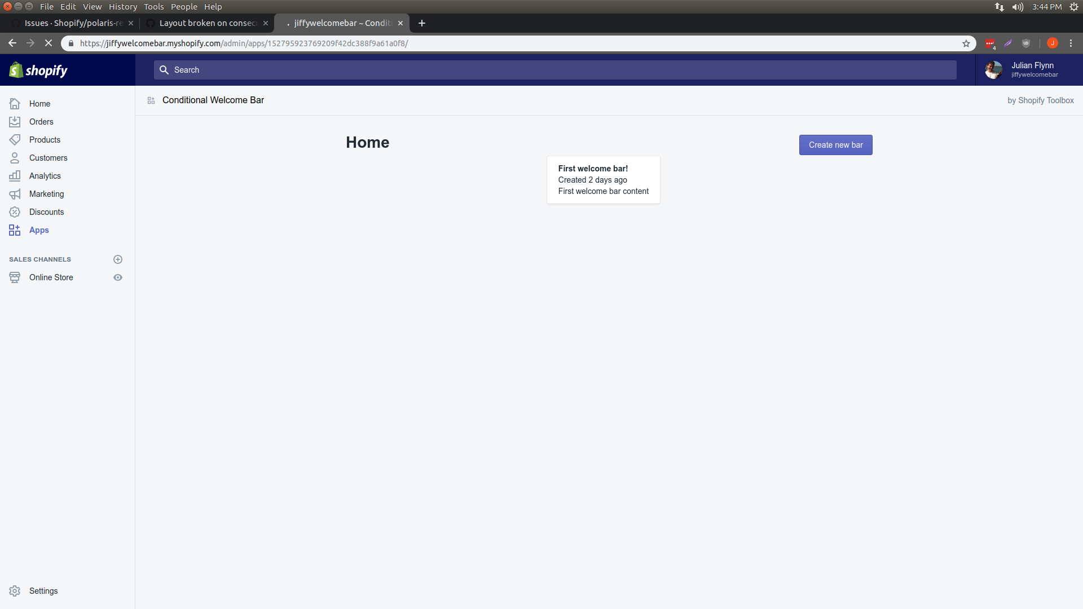Bookmark this page with the star icon
Image resolution: width=1083 pixels, height=609 pixels.
967,43
